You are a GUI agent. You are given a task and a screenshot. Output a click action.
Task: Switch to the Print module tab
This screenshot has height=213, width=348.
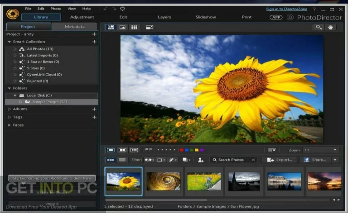point(246,17)
